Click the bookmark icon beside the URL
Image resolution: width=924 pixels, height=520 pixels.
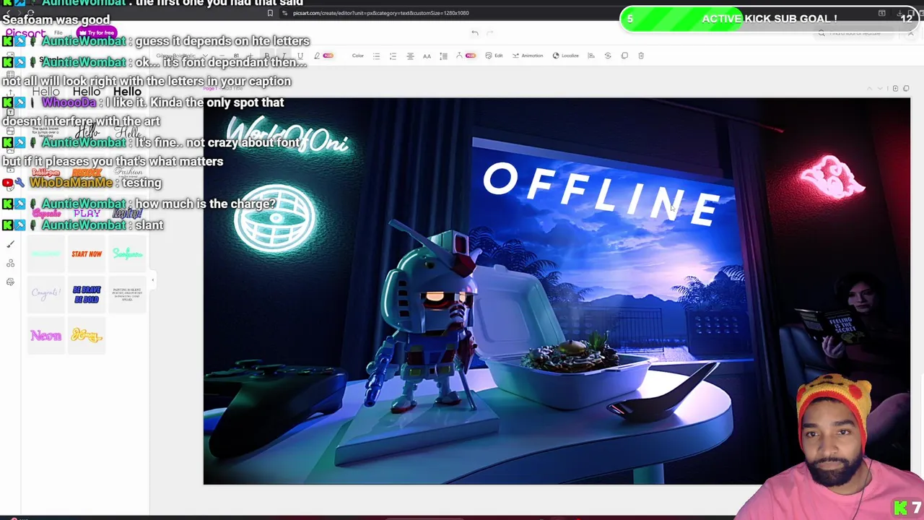[x=270, y=13]
